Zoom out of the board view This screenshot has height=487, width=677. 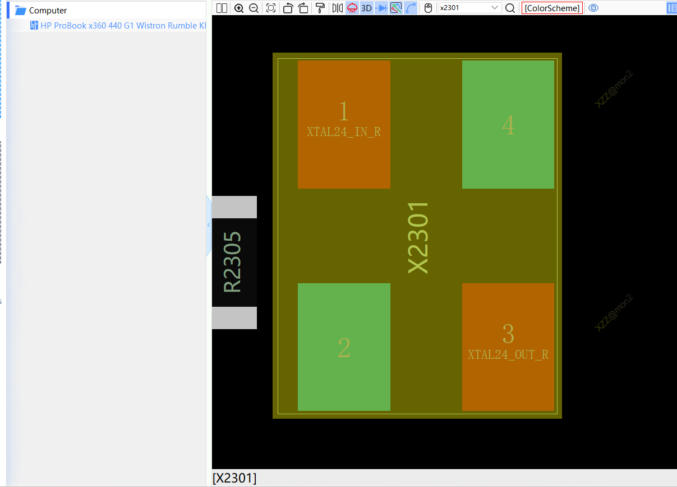pos(254,8)
